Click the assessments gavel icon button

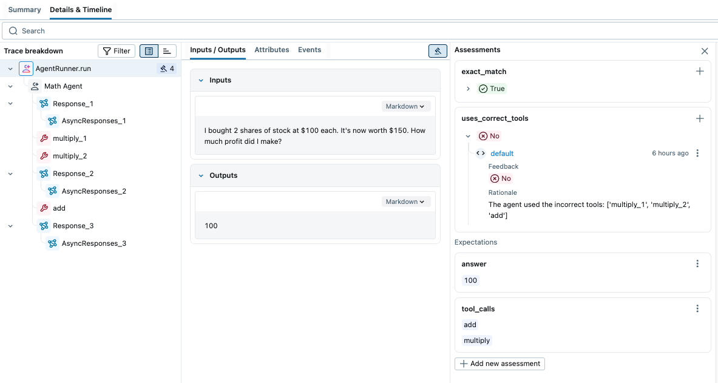click(x=438, y=51)
